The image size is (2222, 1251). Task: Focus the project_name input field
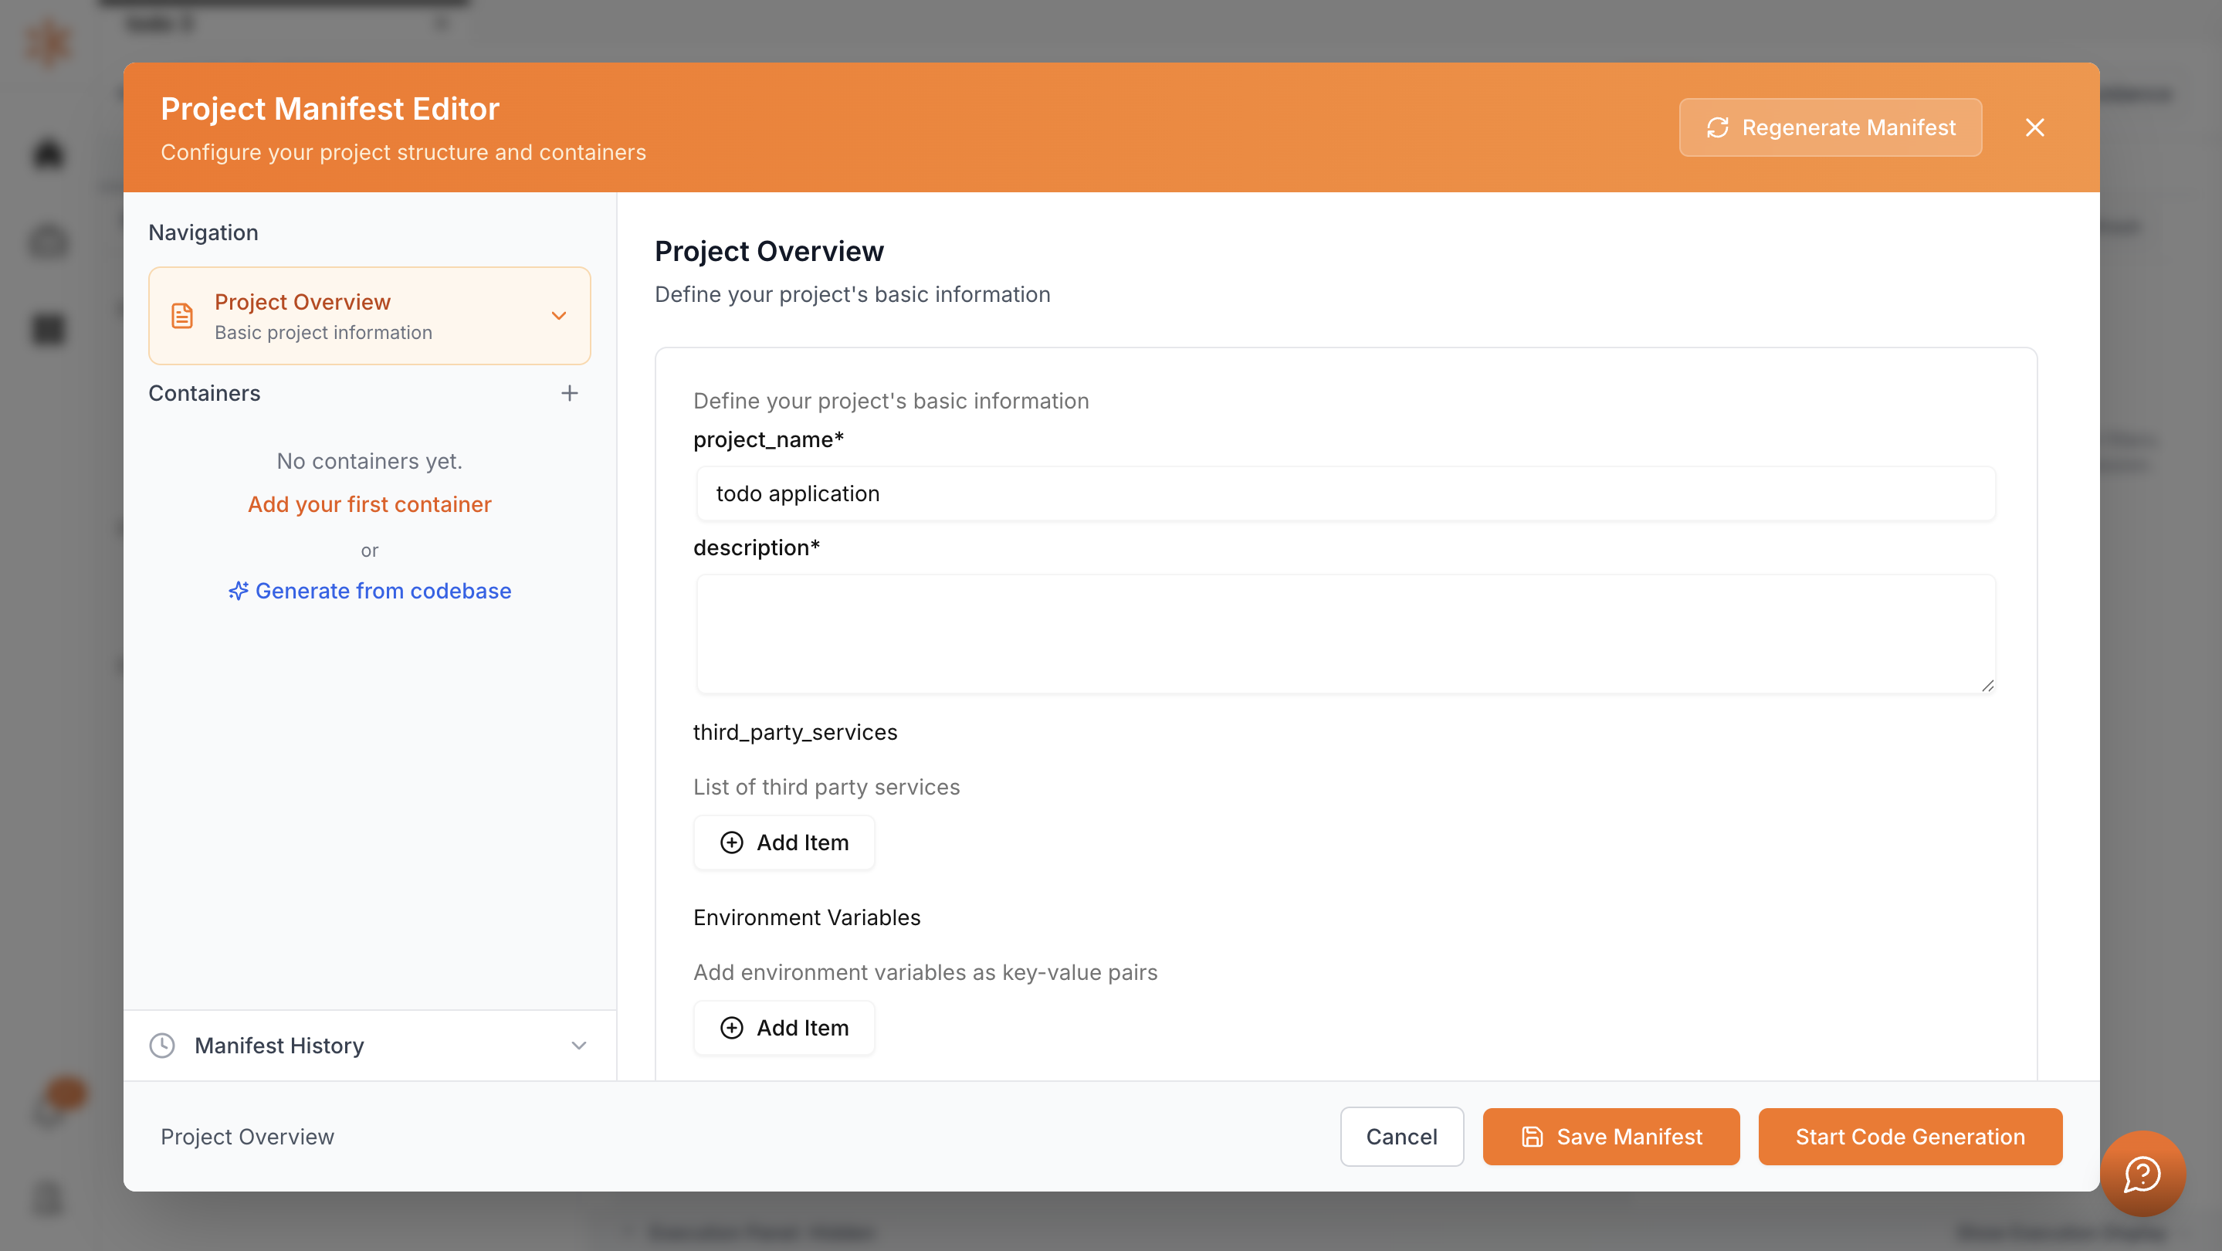1346,493
